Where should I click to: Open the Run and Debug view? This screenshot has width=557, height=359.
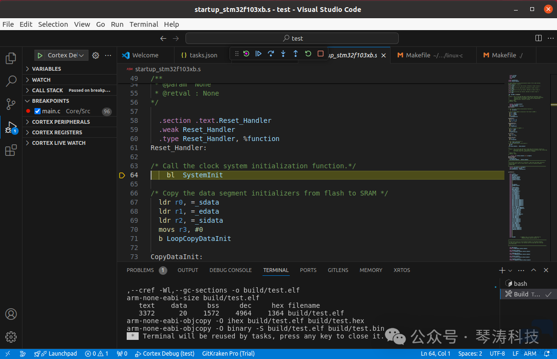11,127
